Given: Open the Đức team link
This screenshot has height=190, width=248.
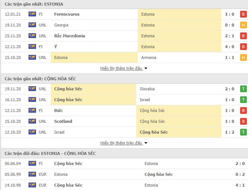Looking at the screenshot, I should point(58,110).
